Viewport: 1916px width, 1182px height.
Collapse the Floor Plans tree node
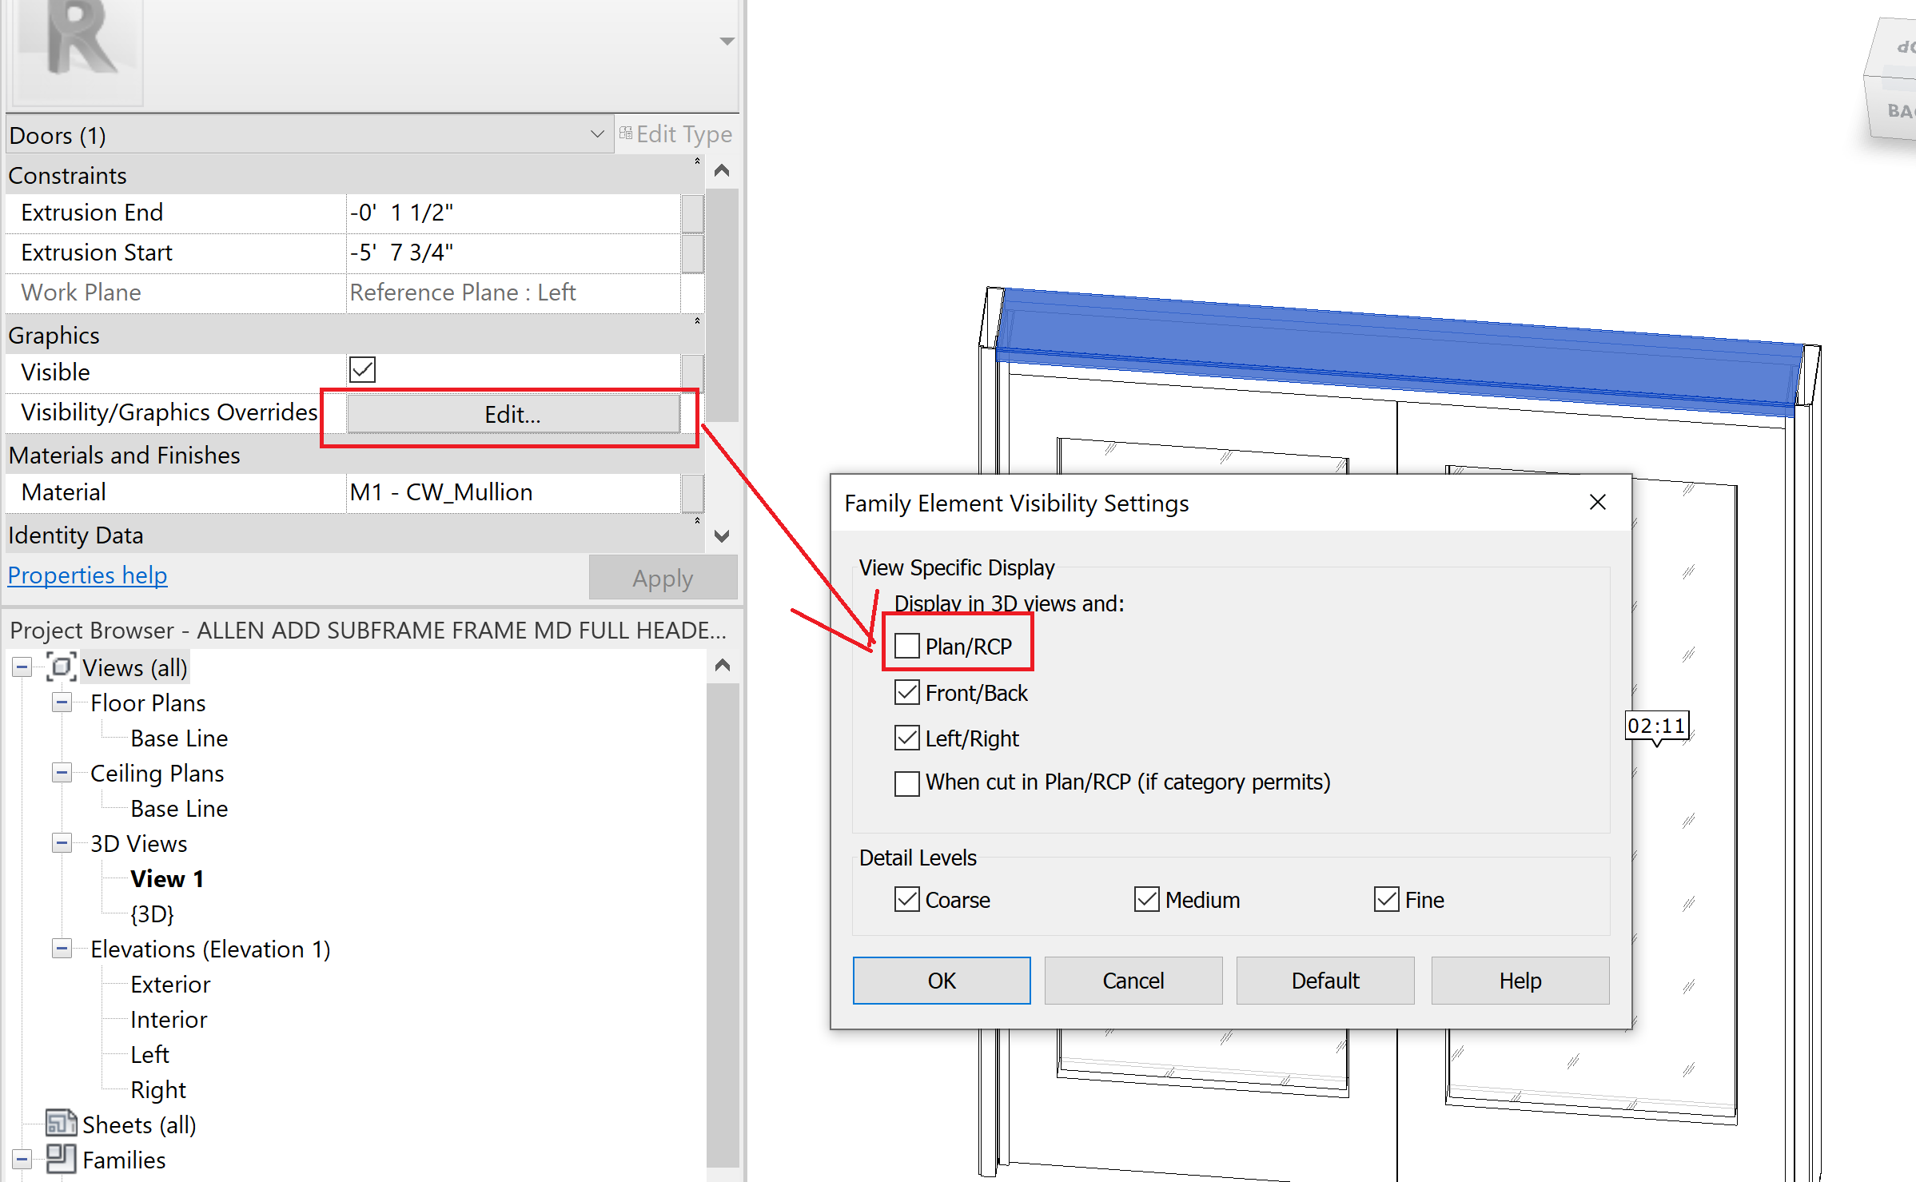point(62,702)
